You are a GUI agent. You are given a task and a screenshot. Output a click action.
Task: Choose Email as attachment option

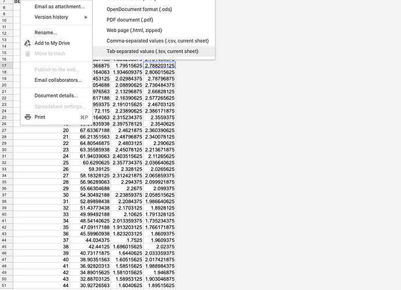(59, 6)
